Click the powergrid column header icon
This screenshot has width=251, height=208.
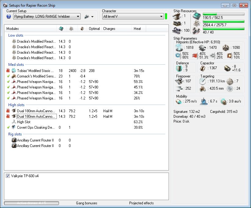71,29
